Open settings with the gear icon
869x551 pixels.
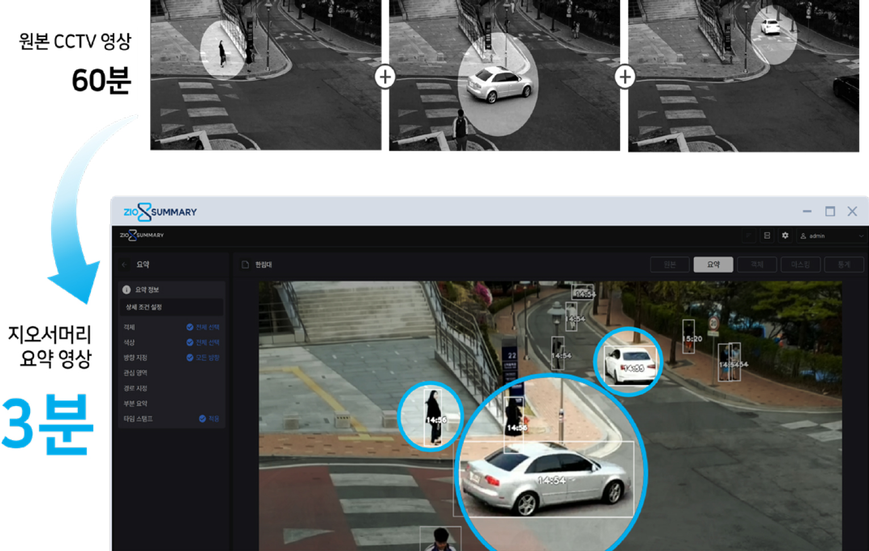pyautogui.click(x=785, y=236)
